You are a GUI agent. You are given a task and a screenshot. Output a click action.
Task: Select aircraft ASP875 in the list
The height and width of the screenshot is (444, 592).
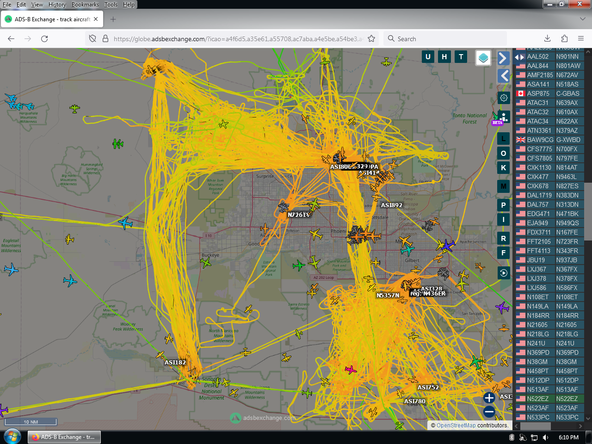549,93
